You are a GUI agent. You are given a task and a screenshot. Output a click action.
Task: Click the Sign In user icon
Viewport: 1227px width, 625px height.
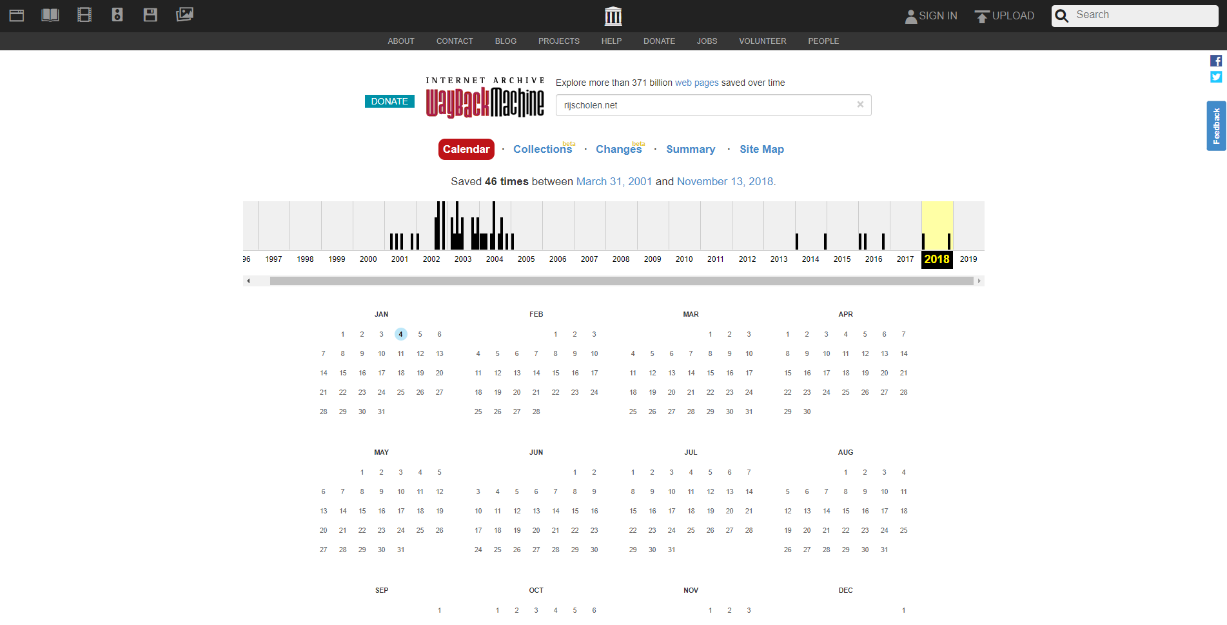pos(910,16)
